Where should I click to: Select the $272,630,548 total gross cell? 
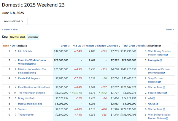tap(128, 109)
